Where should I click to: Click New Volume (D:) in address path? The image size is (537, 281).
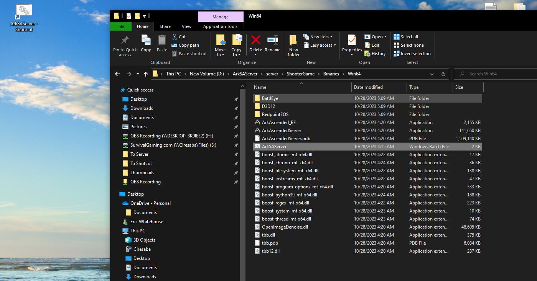tap(207, 74)
